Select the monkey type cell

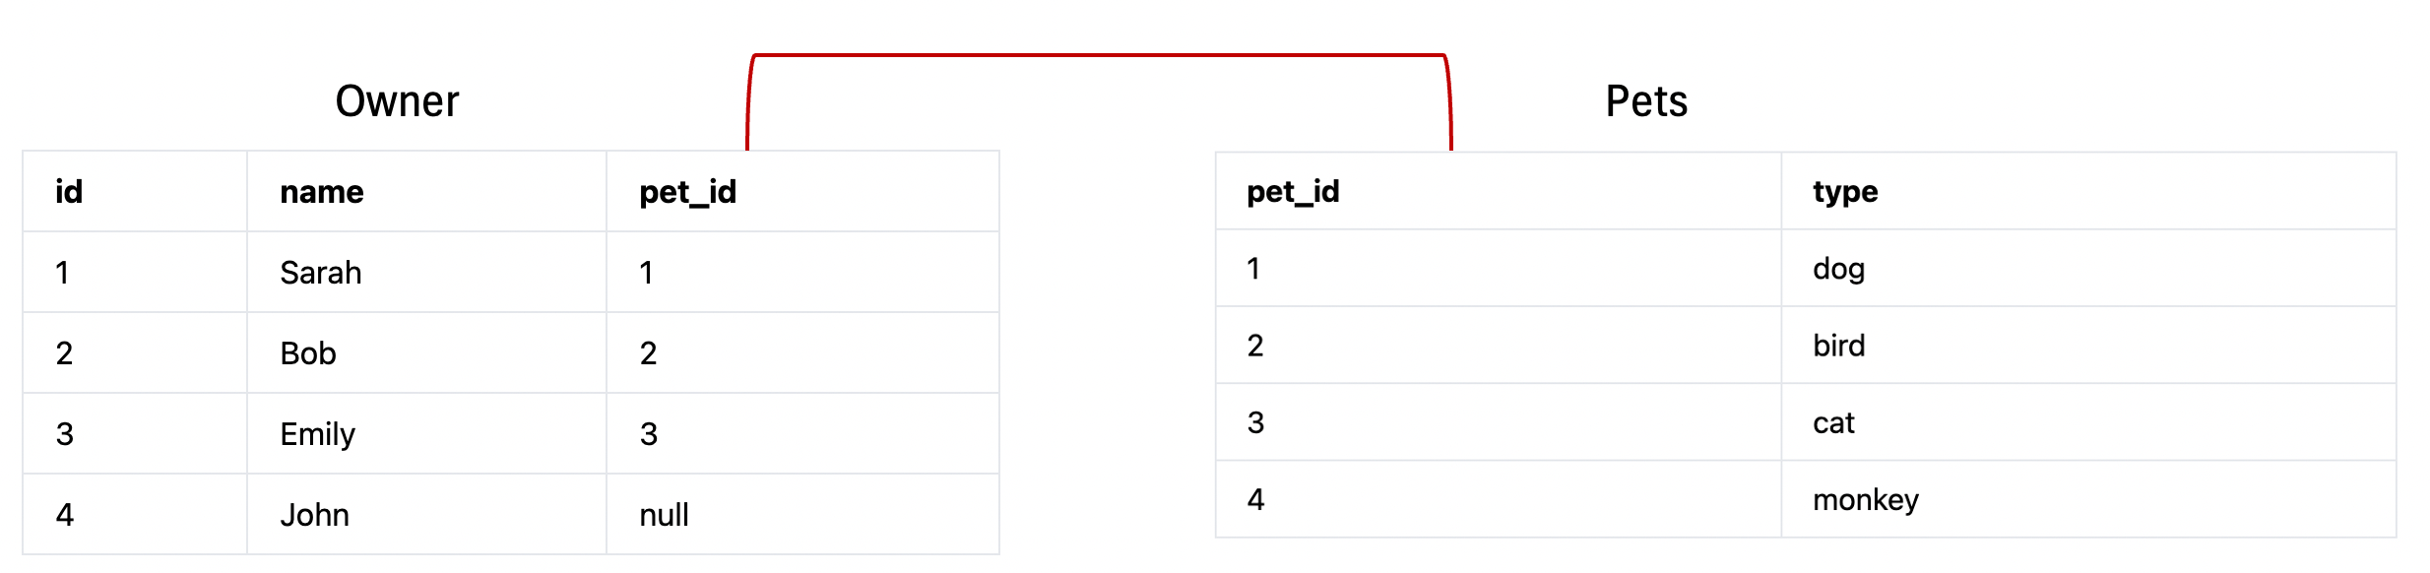[x=2088, y=499]
